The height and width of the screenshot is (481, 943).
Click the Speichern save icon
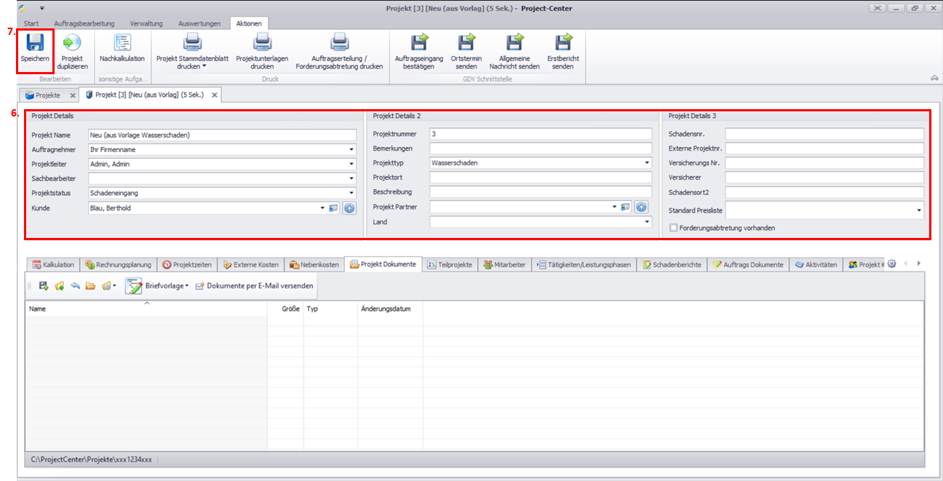coord(35,43)
